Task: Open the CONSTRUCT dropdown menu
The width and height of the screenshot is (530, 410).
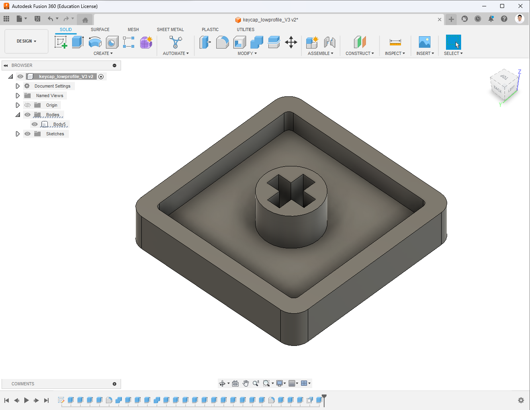Action: 360,53
